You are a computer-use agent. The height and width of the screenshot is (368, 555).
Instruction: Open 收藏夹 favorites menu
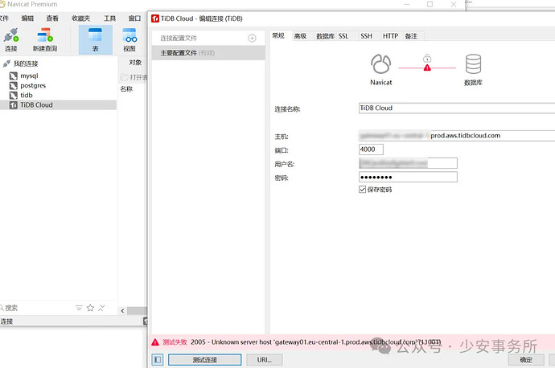(80, 18)
